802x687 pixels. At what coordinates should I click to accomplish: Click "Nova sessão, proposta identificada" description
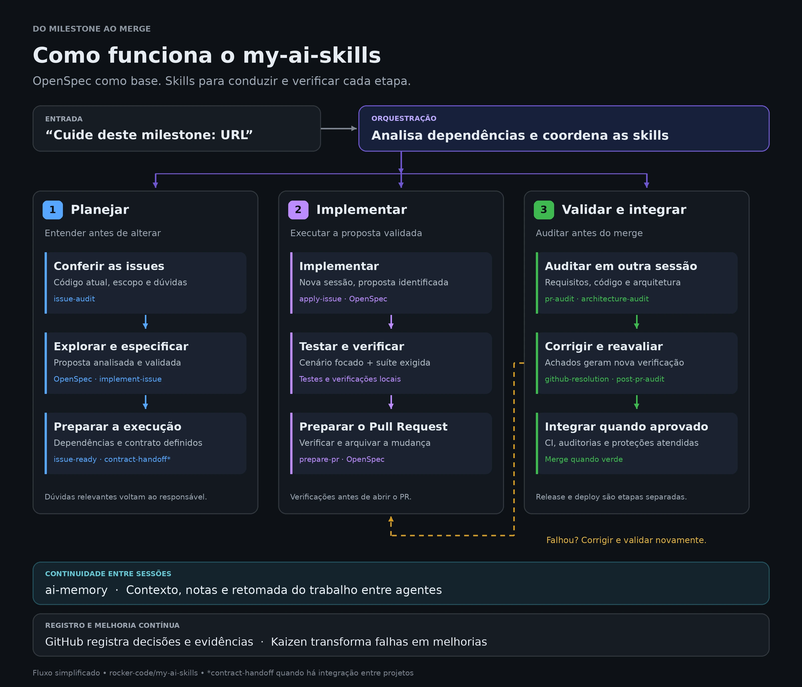point(373,283)
